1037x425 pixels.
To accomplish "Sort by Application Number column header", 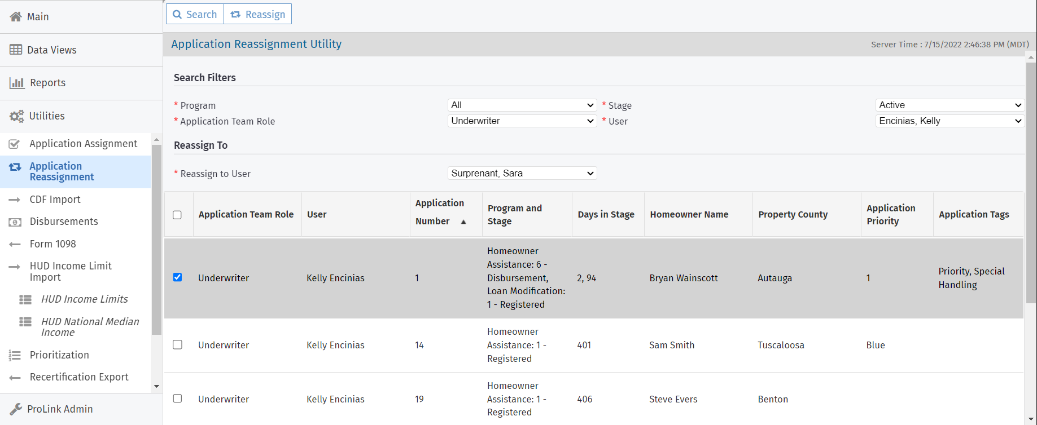I will pyautogui.click(x=440, y=212).
